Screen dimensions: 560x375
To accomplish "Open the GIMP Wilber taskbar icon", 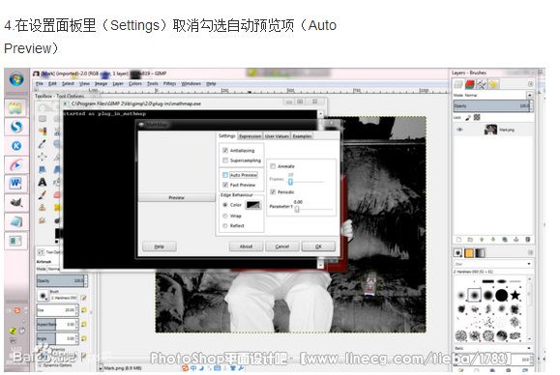I will 16,202.
